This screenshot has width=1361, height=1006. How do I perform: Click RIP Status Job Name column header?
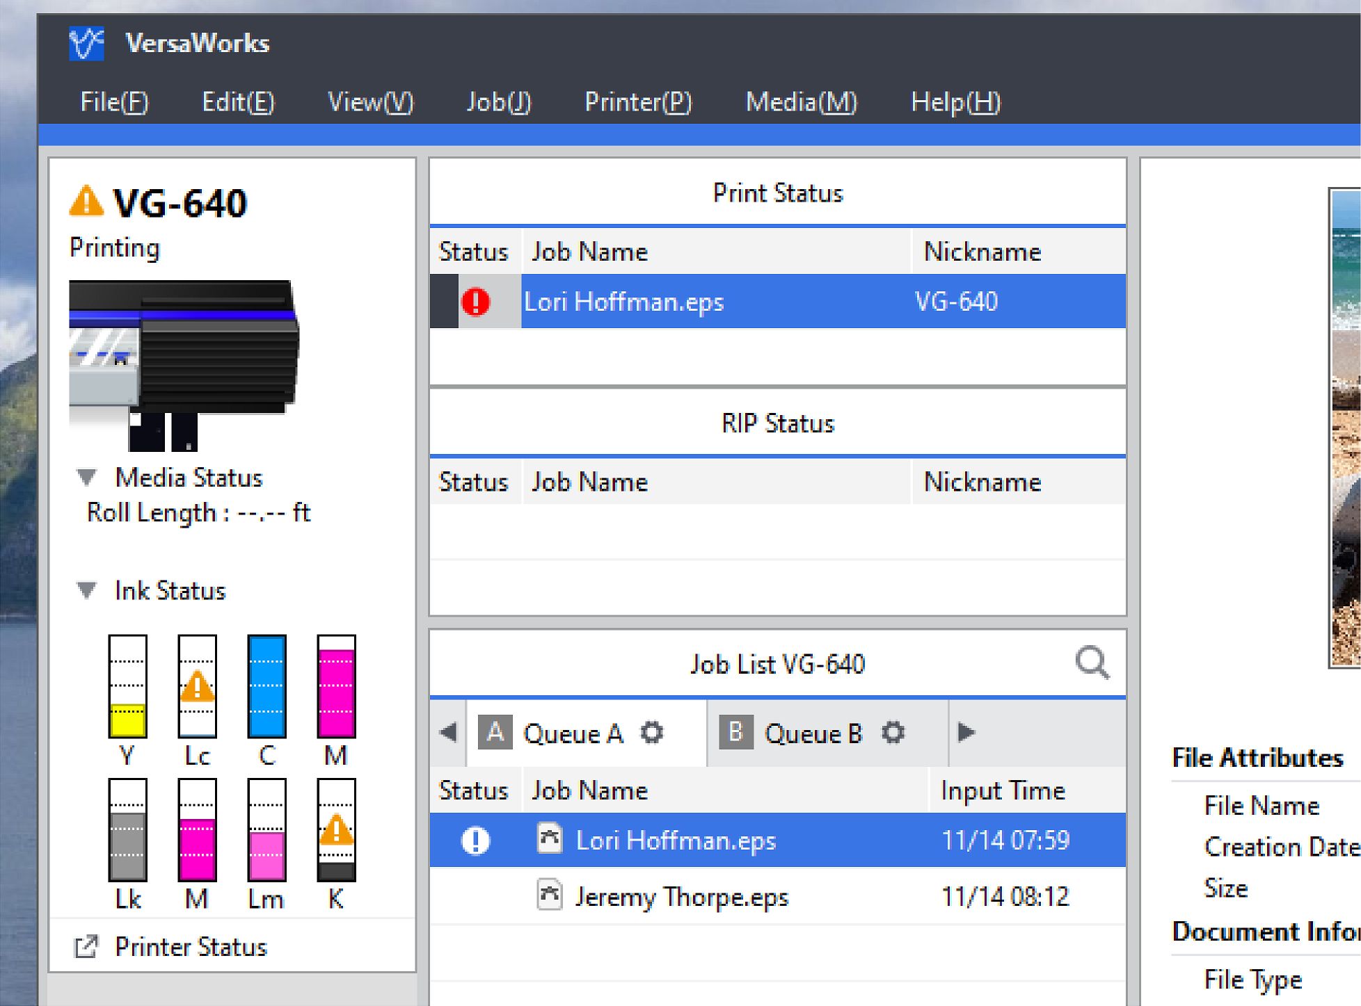click(x=717, y=482)
